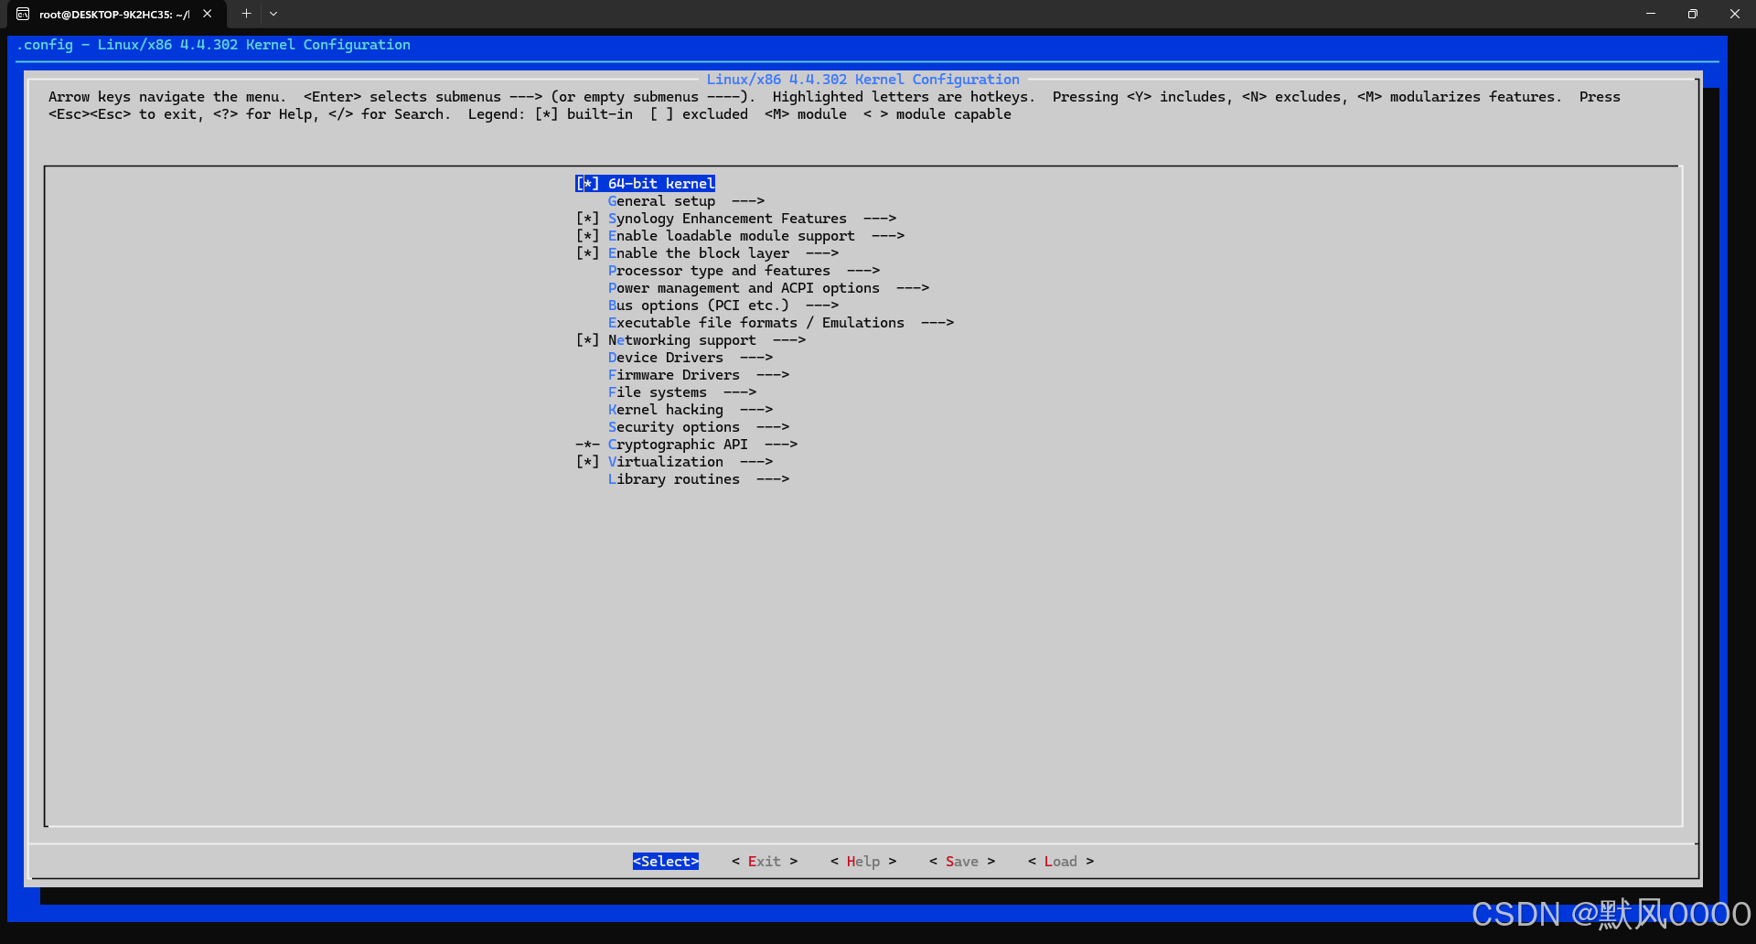Expand arrow next to Cryptographic API
The width and height of the screenshot is (1756, 944).
pyautogui.click(x=781, y=445)
